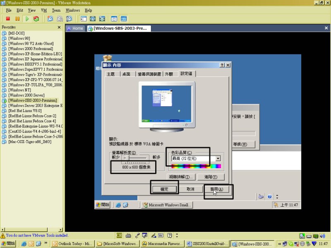This screenshot has width=331, height=248.
Task: Close the Favorites panel
Action: pyautogui.click(x=59, y=27)
